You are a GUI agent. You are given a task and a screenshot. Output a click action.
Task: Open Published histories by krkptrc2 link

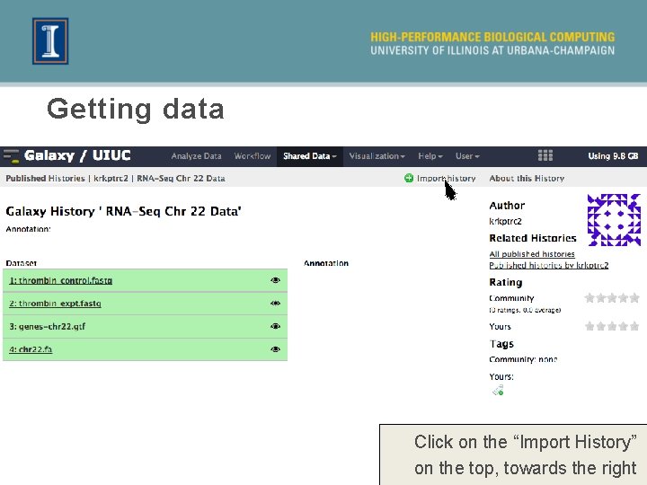tap(548, 266)
